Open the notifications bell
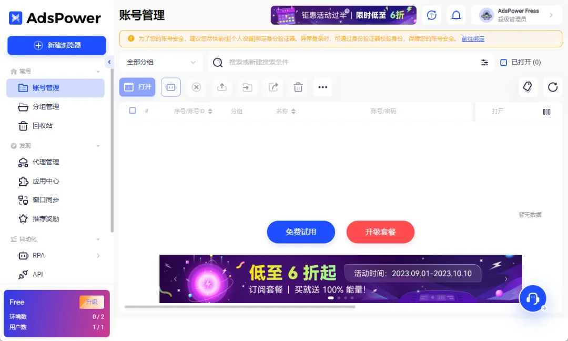Screen dimensions: 568x341 pos(456,15)
